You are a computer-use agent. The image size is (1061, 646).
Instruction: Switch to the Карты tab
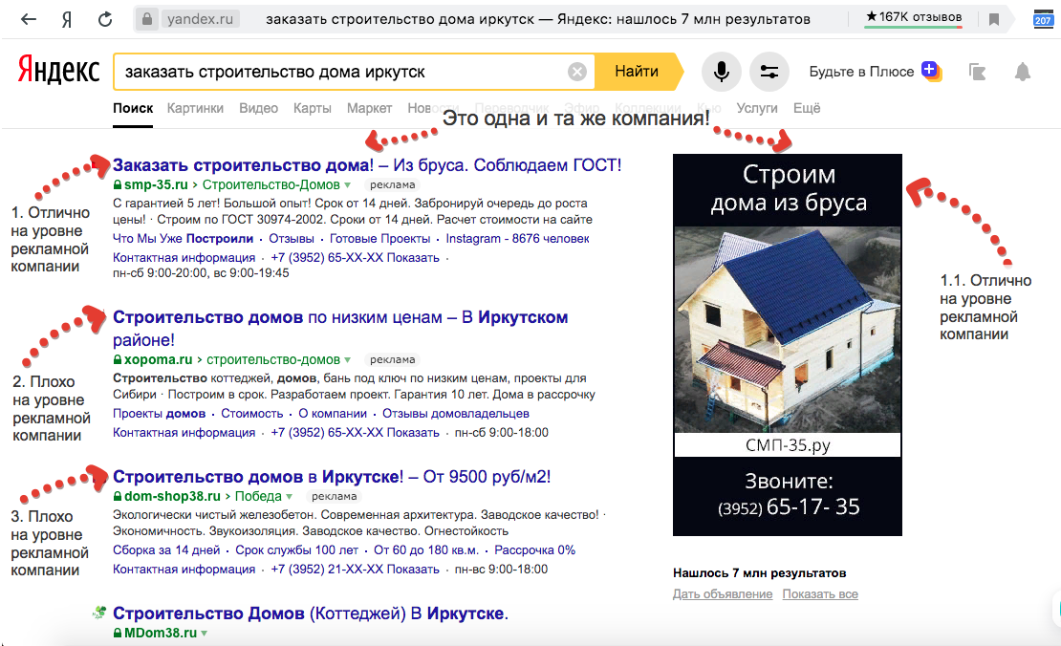point(312,108)
